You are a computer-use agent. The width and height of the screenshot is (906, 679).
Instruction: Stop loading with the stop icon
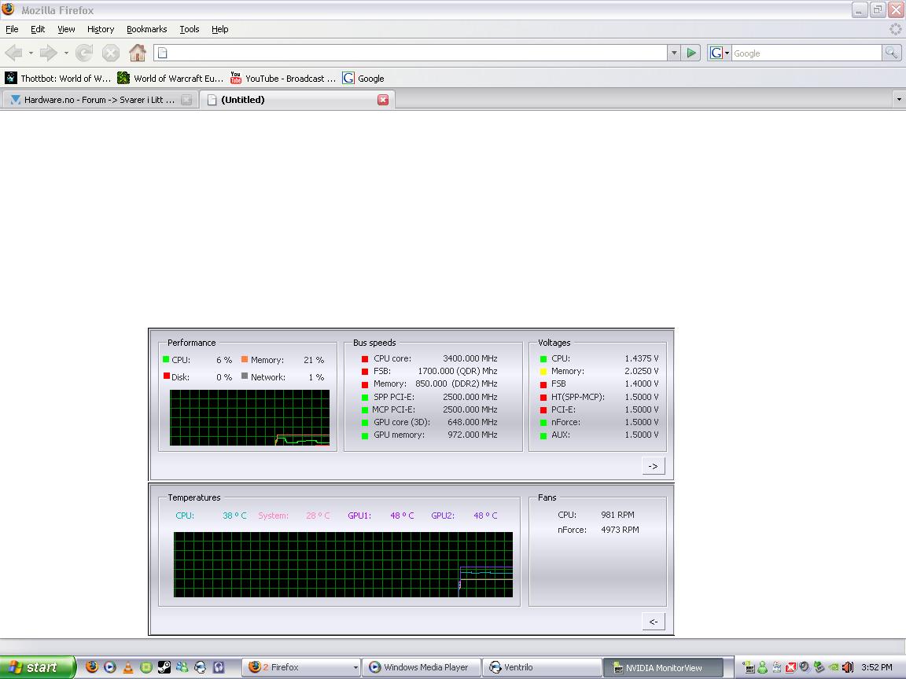[x=110, y=53]
